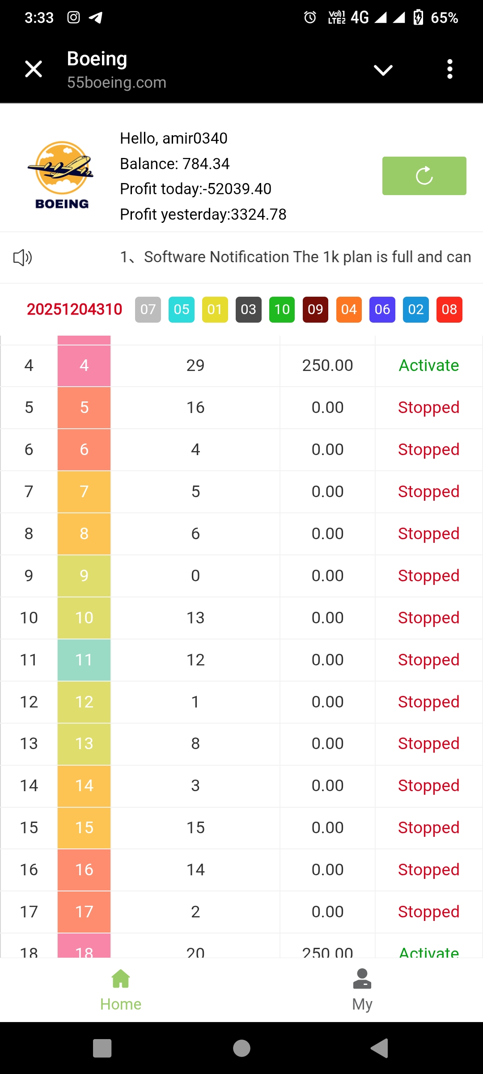This screenshot has width=483, height=1074.
Task: Tap the Boeing logo image
Action: point(62,175)
